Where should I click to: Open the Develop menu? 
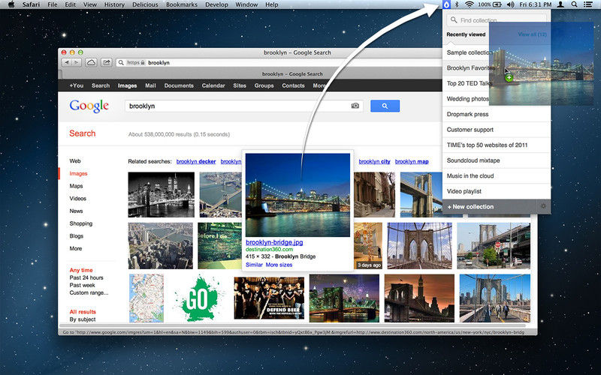point(216,4)
